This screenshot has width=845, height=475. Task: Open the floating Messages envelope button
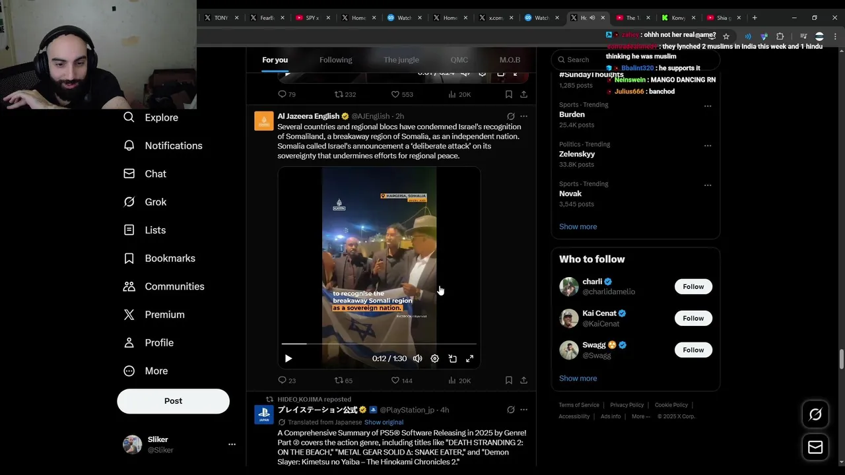[x=815, y=447]
